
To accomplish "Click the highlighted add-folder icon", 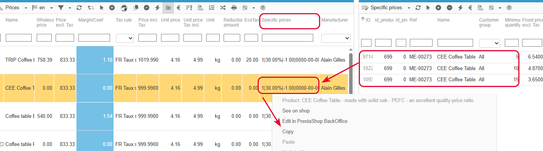I will 168,8.
